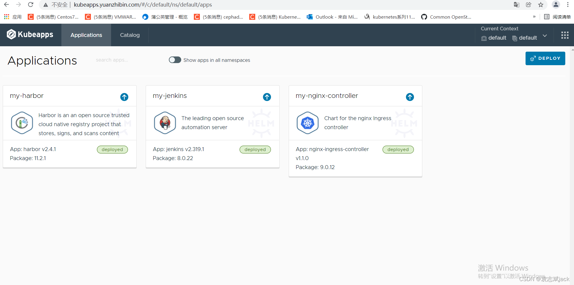Reload the page with refresh icon
This screenshot has height=285, width=574.
31,5
